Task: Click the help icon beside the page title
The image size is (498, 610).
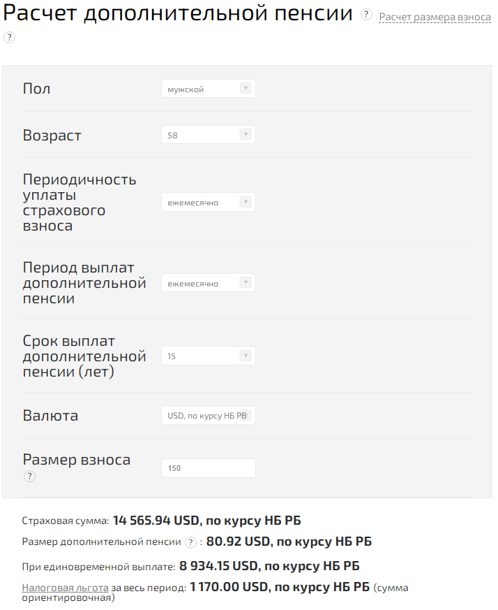Action: coord(367,15)
